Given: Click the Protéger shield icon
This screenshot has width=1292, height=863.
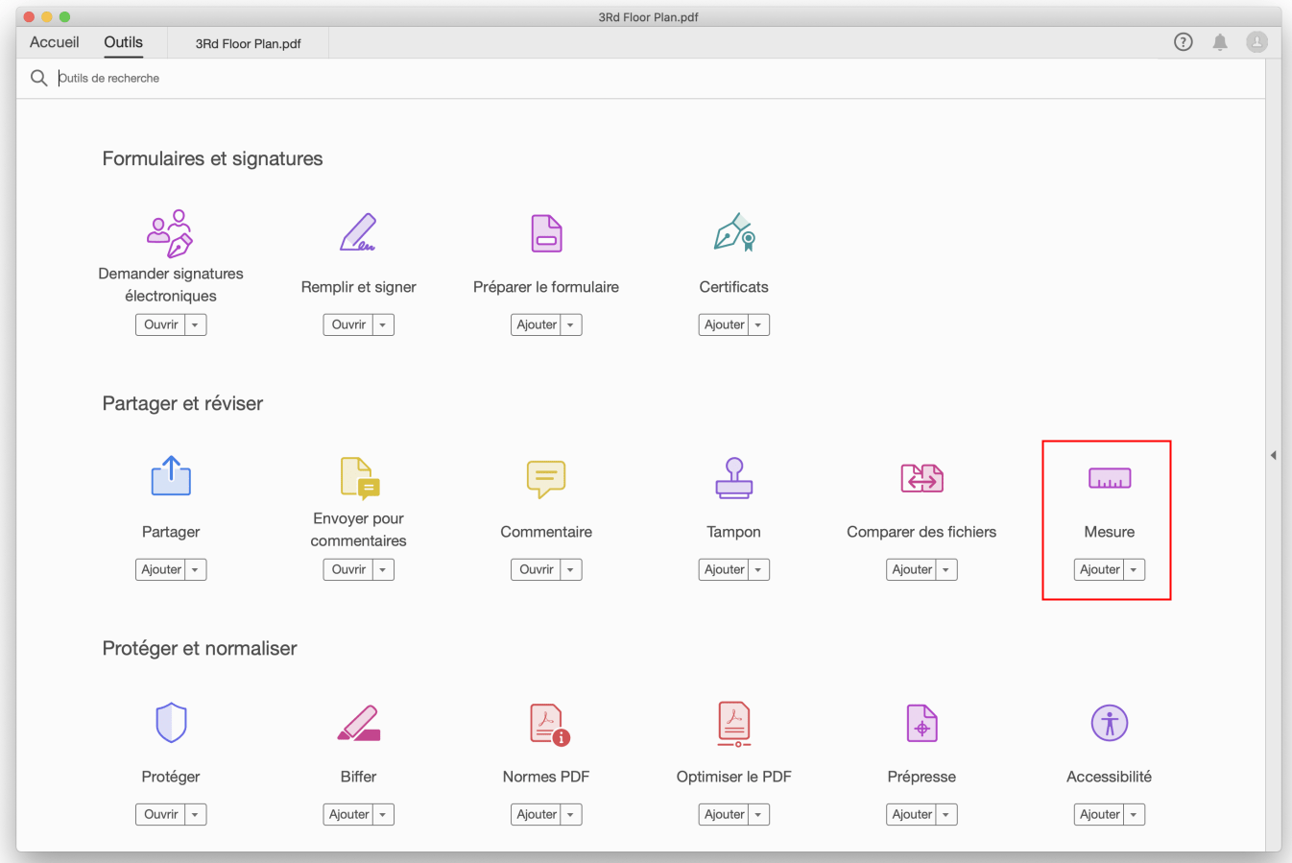Looking at the screenshot, I should pos(171,723).
